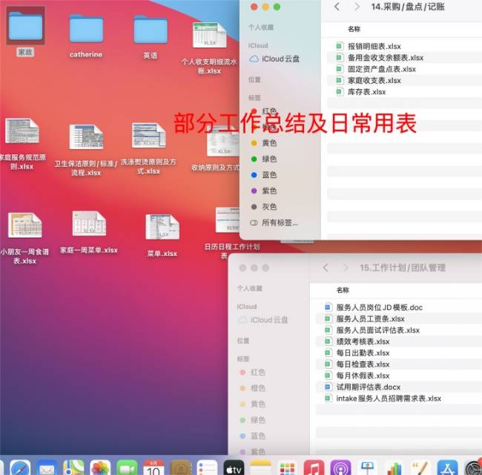Select 家庭服务规范原则.xlsx desktop file
Viewport: 482px width, 475px height.
point(22,131)
